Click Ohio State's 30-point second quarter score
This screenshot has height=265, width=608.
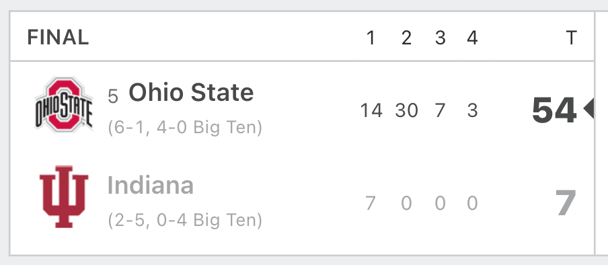[407, 110]
